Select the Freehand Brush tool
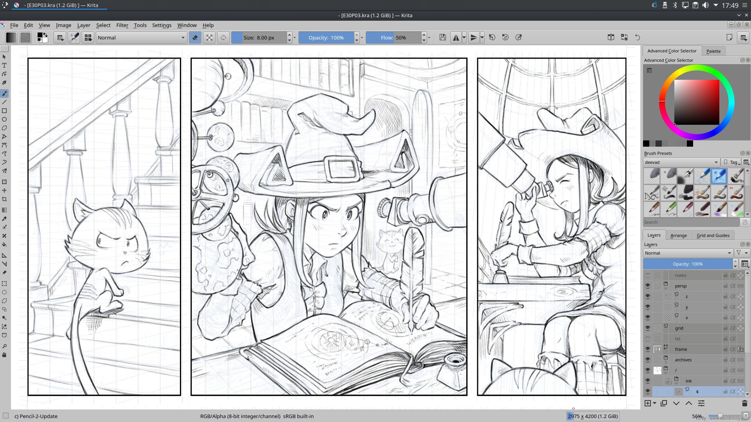751x422 pixels. pos(4,93)
